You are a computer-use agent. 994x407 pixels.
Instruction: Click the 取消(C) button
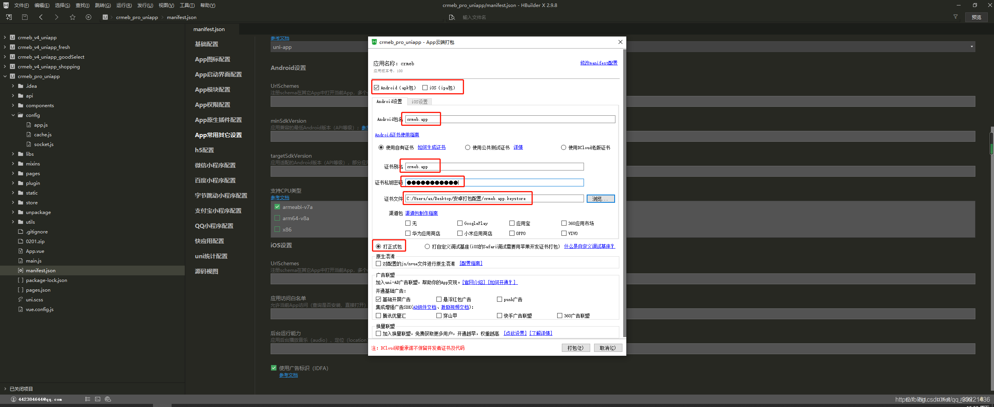(x=608, y=348)
